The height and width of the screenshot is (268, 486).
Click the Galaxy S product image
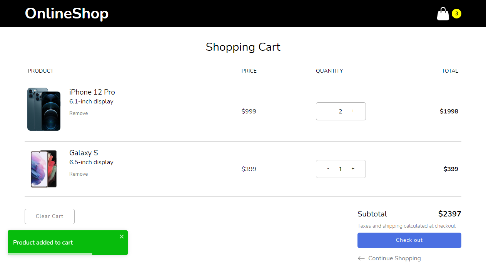click(x=44, y=169)
